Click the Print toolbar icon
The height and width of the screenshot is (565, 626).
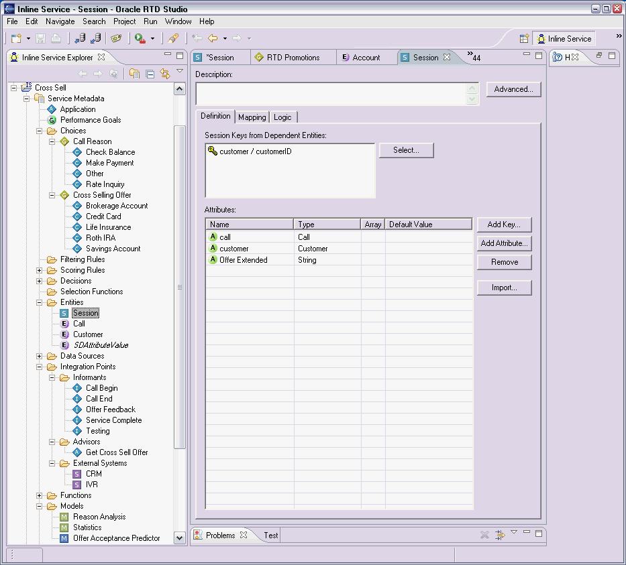(x=56, y=38)
